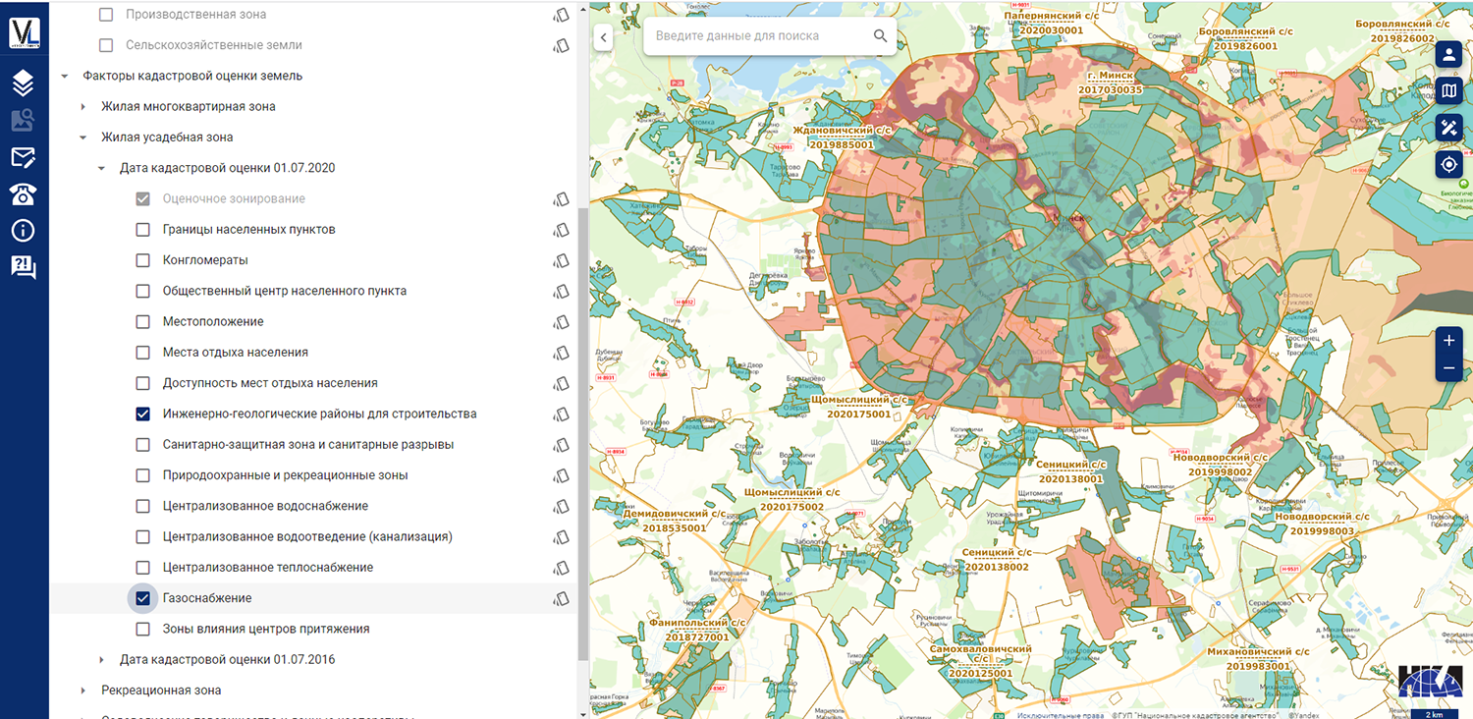Collapse Факторы кадастровой оценки земель
Viewport: 1473px width, 719px height.
point(65,76)
